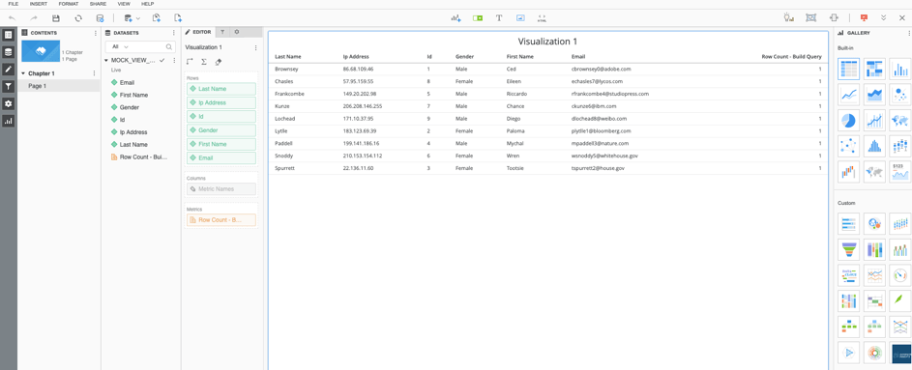The image size is (912, 370).
Task: Click Last Name in Rows drop zone
Action: 221,89
